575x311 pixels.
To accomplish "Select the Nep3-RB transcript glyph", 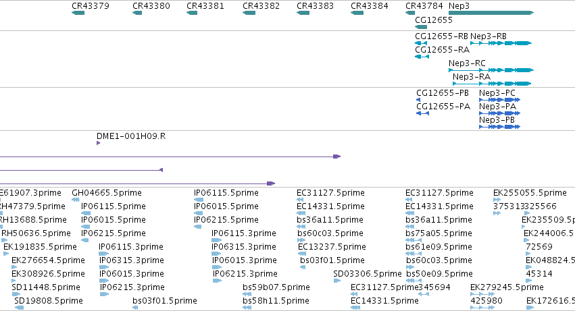I will coord(501,43).
